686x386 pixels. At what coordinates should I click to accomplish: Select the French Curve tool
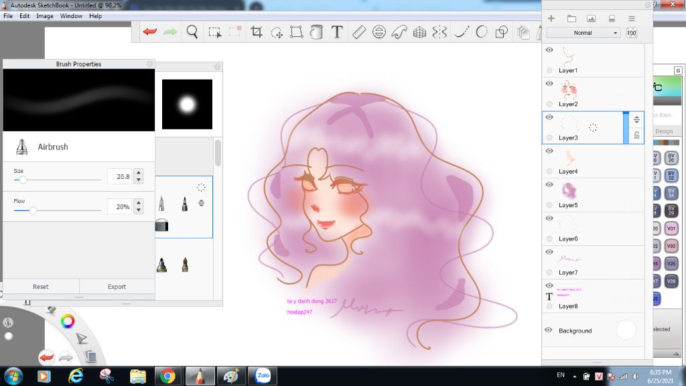click(x=399, y=32)
